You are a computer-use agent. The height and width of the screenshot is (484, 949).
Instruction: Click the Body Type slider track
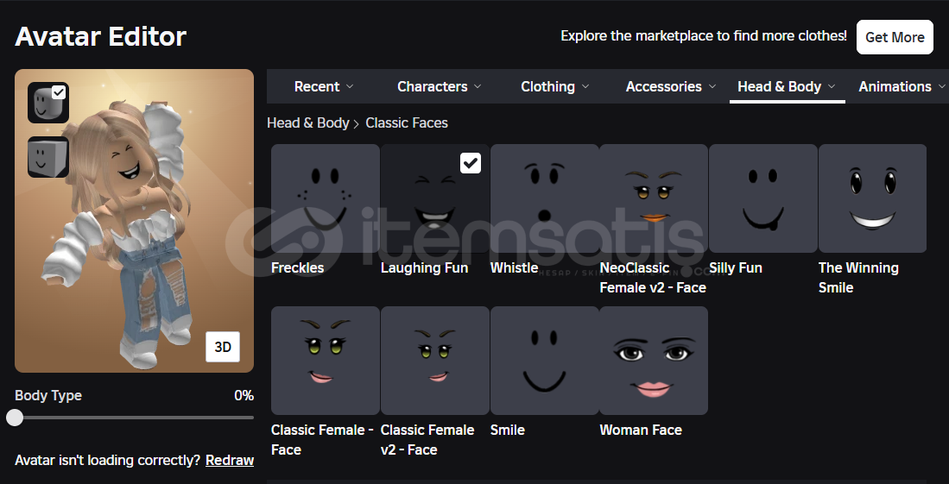(x=135, y=418)
